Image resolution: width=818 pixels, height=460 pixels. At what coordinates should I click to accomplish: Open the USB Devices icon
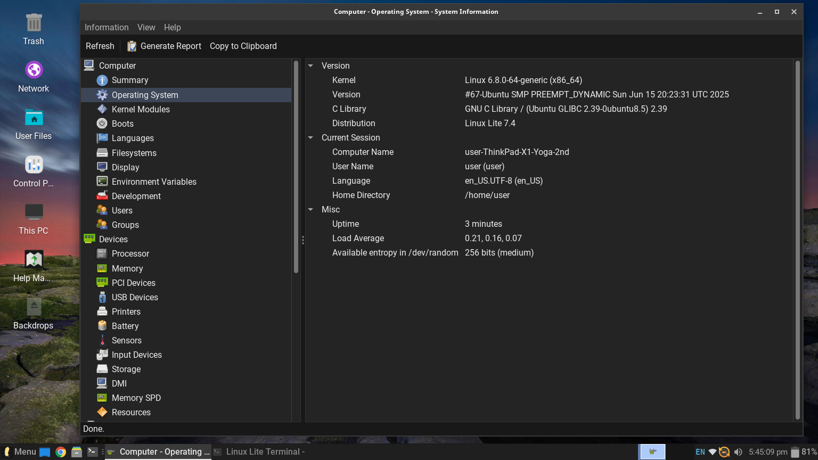click(102, 297)
